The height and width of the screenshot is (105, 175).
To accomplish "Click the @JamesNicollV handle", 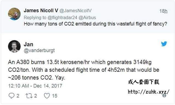I will click(75, 11).
